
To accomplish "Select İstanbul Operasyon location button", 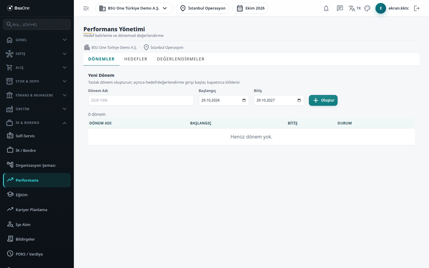I will coord(203,8).
